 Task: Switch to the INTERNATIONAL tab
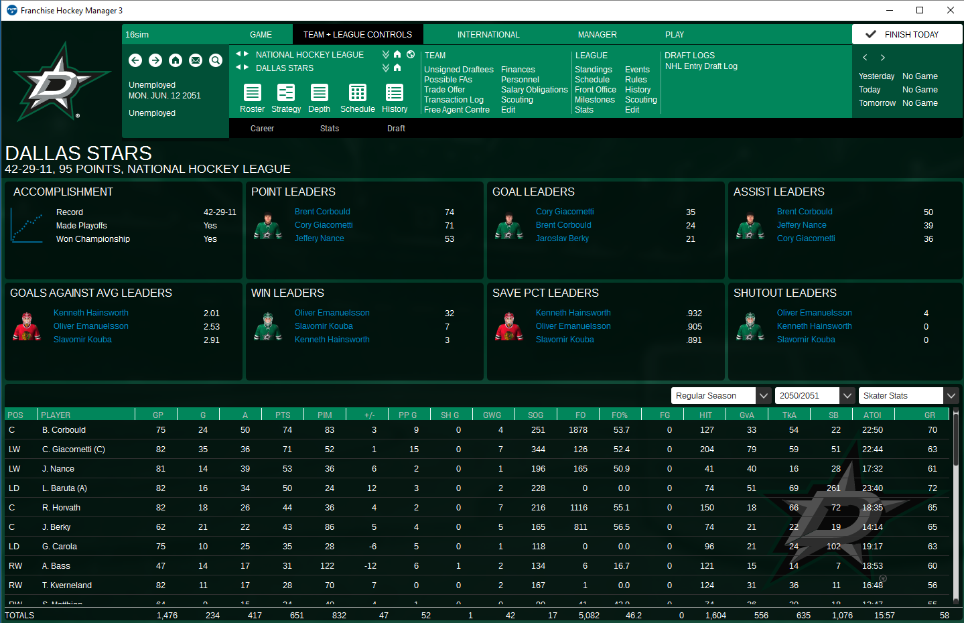pyautogui.click(x=488, y=35)
